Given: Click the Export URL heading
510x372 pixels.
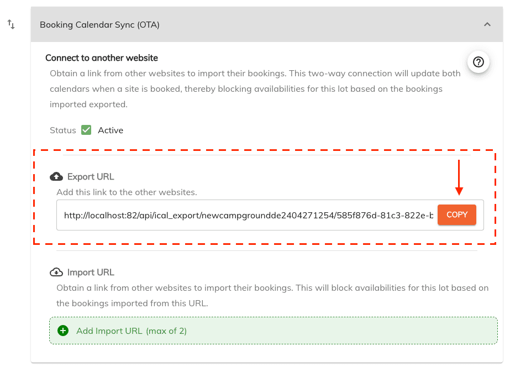Looking at the screenshot, I should point(91,177).
